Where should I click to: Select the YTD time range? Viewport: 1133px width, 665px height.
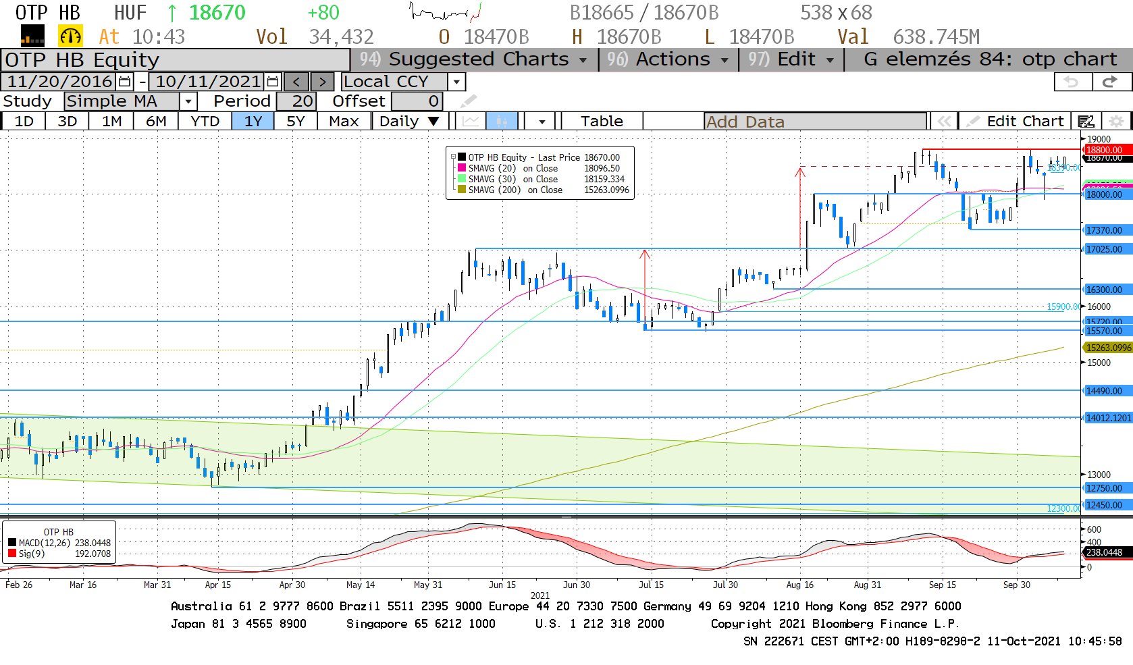tap(205, 122)
